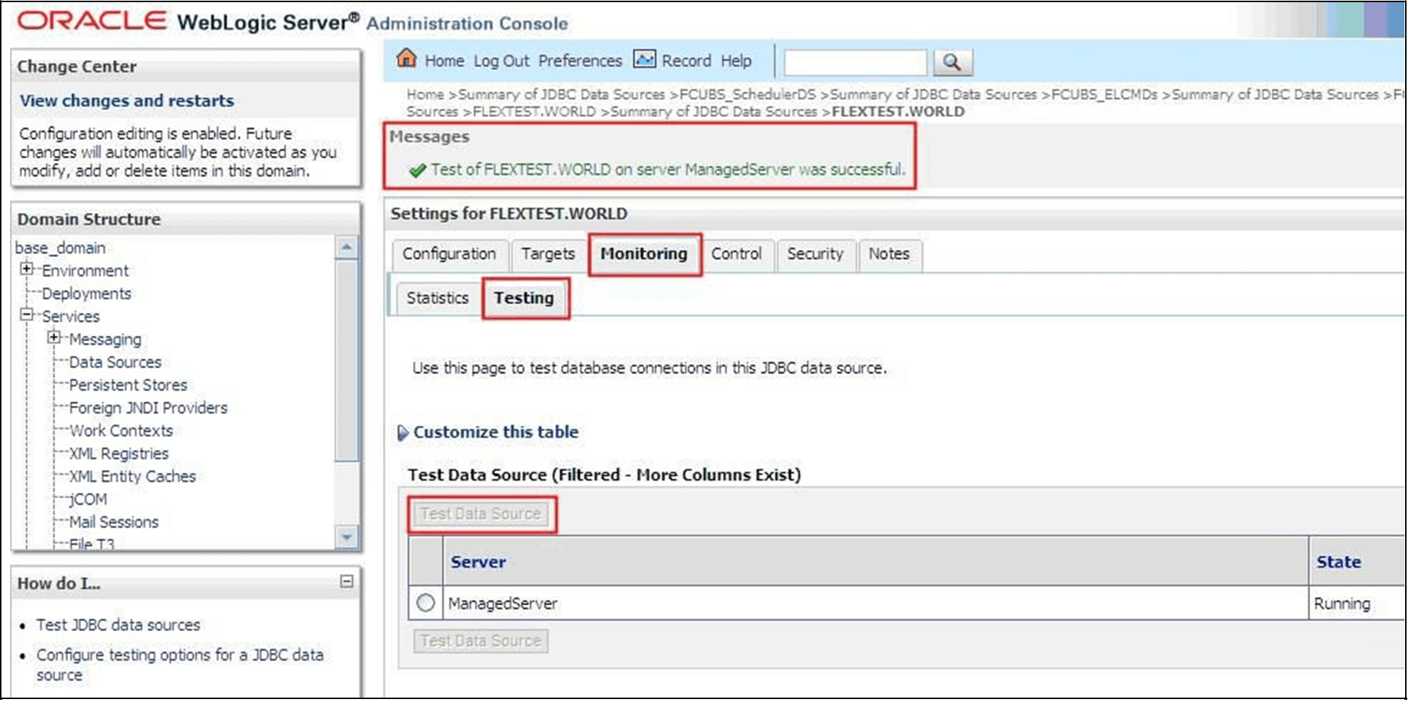Click the Record chart icon
Screen dimensions: 1421x720
coord(644,59)
